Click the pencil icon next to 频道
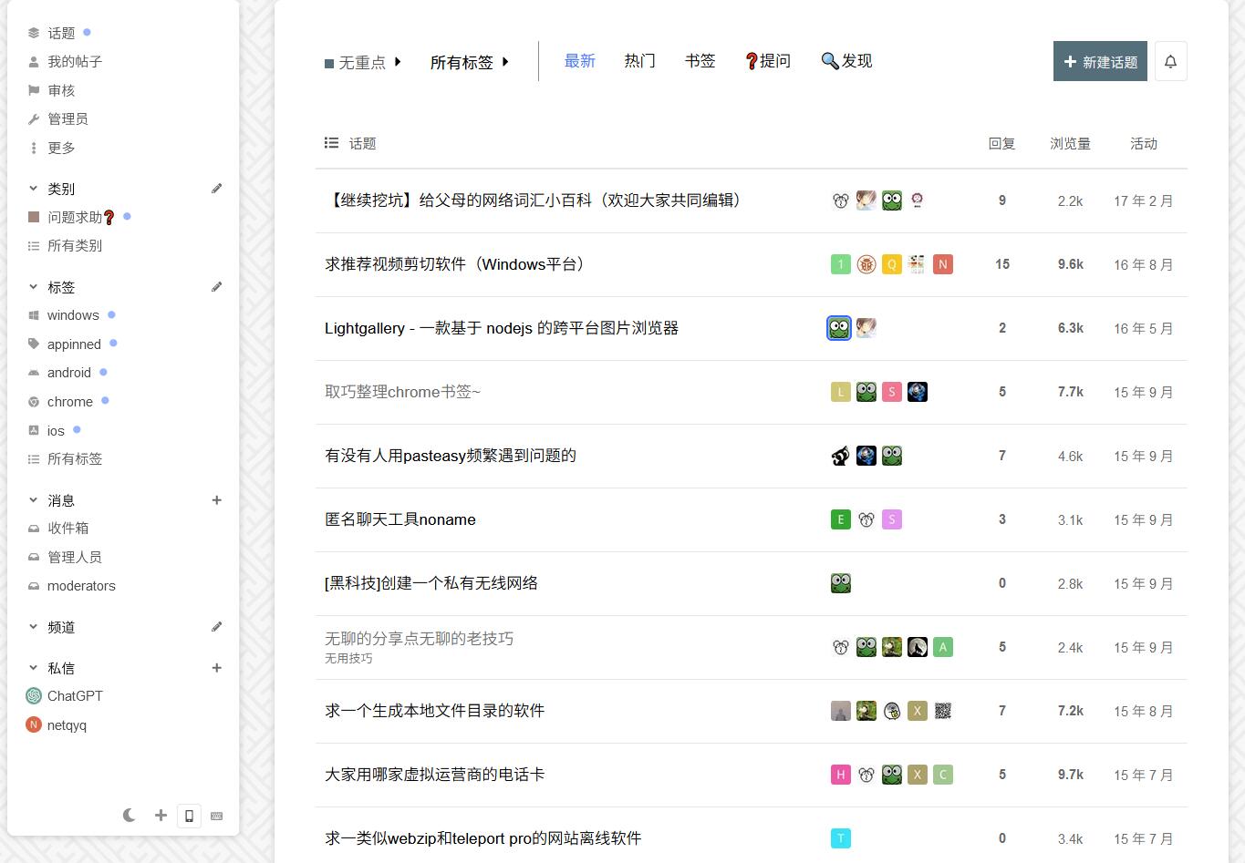This screenshot has height=863, width=1245. (216, 627)
